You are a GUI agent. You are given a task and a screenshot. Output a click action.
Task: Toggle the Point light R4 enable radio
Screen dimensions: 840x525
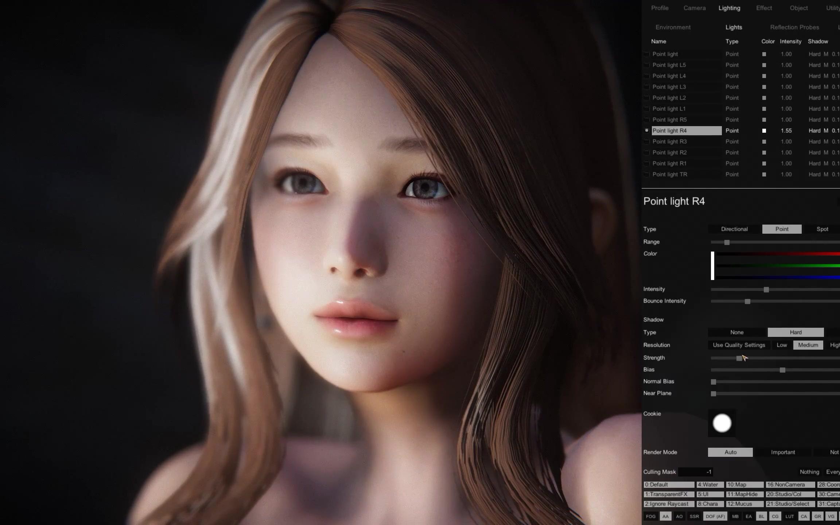point(646,130)
